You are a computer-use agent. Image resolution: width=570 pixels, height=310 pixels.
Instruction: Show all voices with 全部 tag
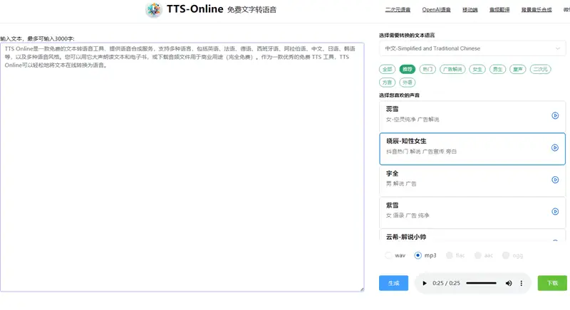tap(387, 70)
